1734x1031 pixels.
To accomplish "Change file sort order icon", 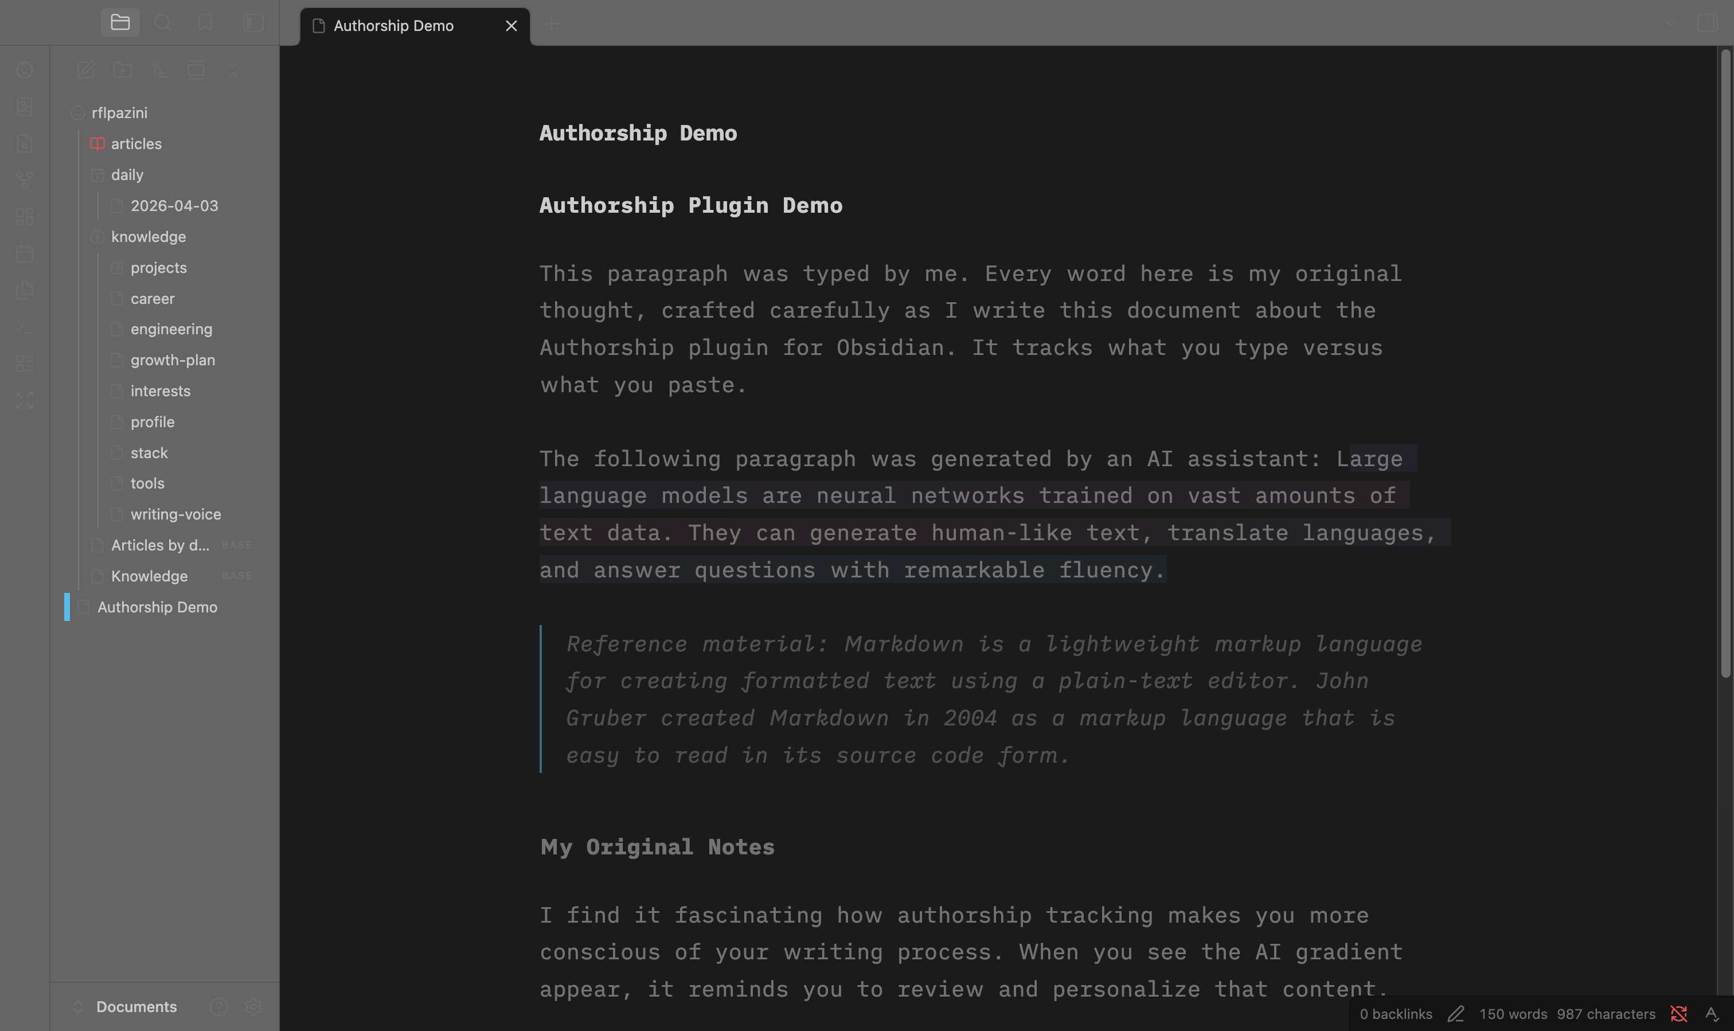I will click(x=159, y=70).
